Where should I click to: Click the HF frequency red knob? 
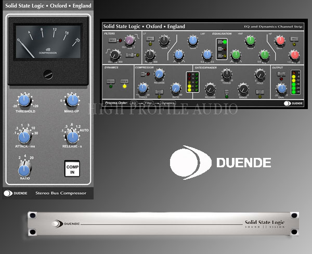click(x=294, y=55)
